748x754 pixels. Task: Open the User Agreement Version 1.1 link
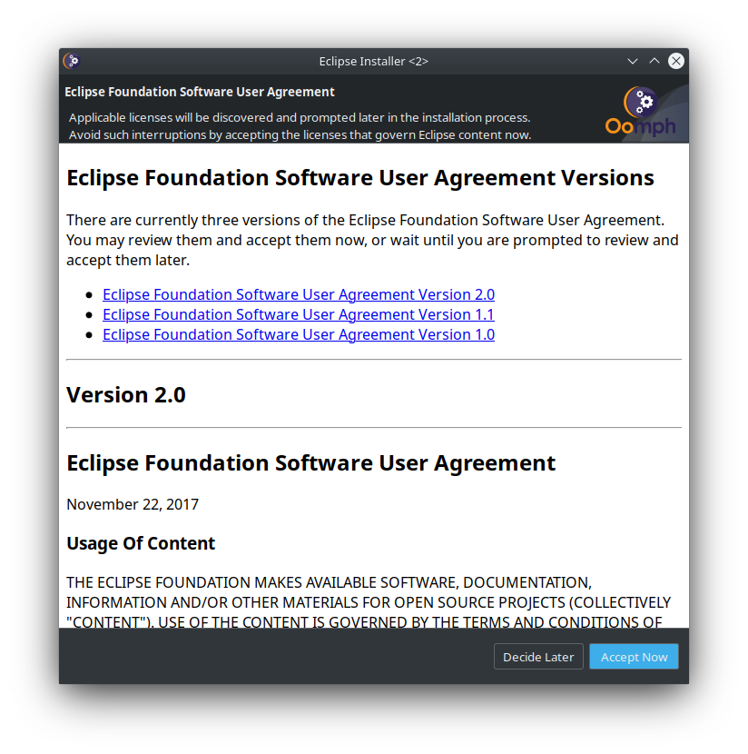coord(298,314)
